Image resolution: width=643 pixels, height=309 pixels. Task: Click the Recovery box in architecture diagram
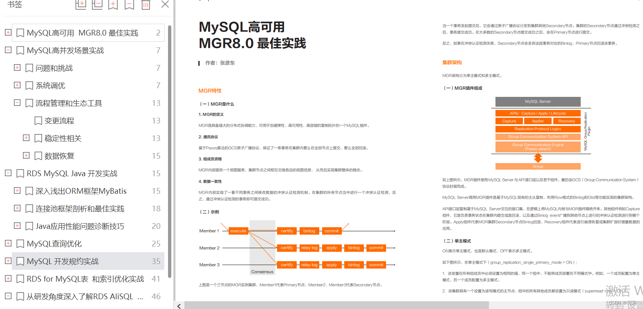[x=566, y=121]
